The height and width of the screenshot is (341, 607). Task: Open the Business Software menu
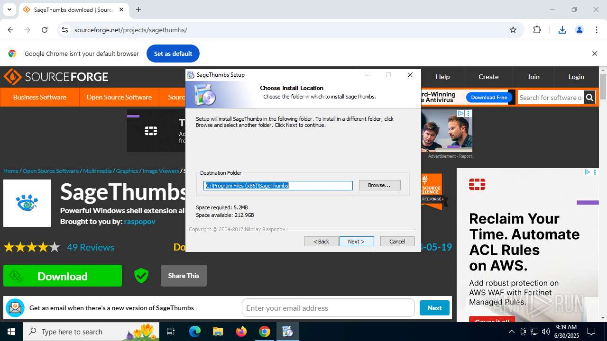pos(40,97)
